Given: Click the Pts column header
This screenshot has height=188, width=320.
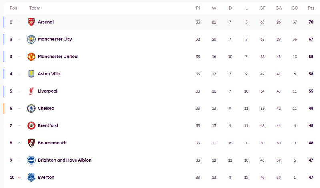Looking at the screenshot, I should click(311, 8).
